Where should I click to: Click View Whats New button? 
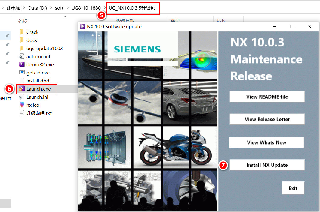pyautogui.click(x=266, y=142)
